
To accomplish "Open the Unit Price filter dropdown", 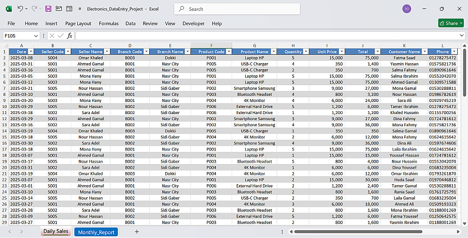I will coord(342,51).
